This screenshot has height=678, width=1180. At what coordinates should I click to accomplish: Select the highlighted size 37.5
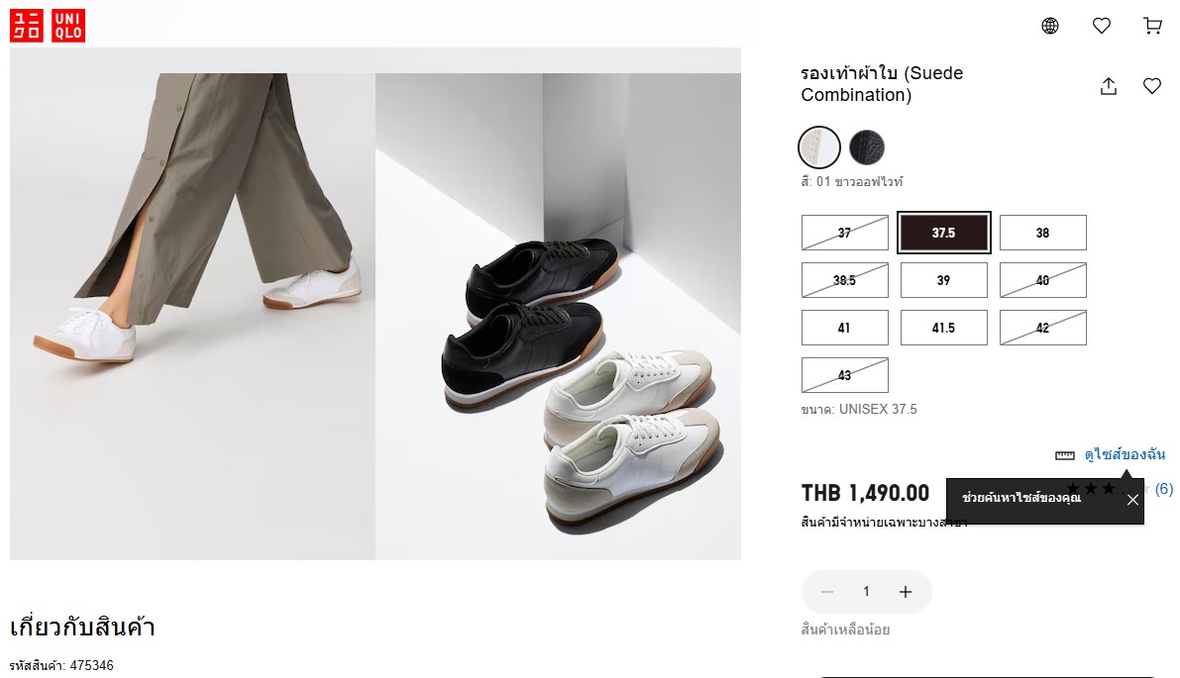(x=943, y=233)
